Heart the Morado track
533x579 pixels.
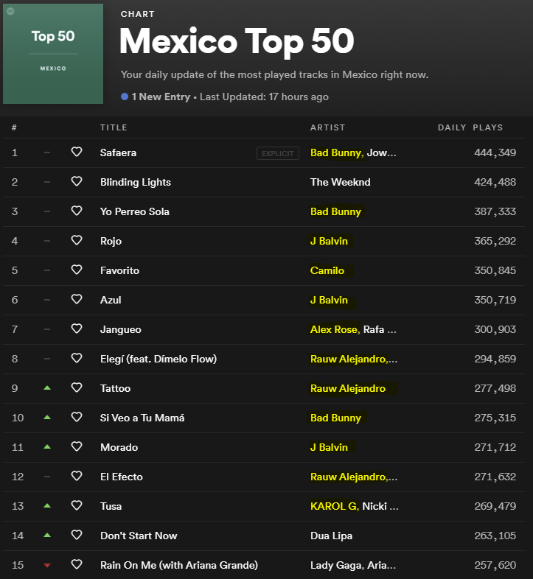tap(77, 447)
